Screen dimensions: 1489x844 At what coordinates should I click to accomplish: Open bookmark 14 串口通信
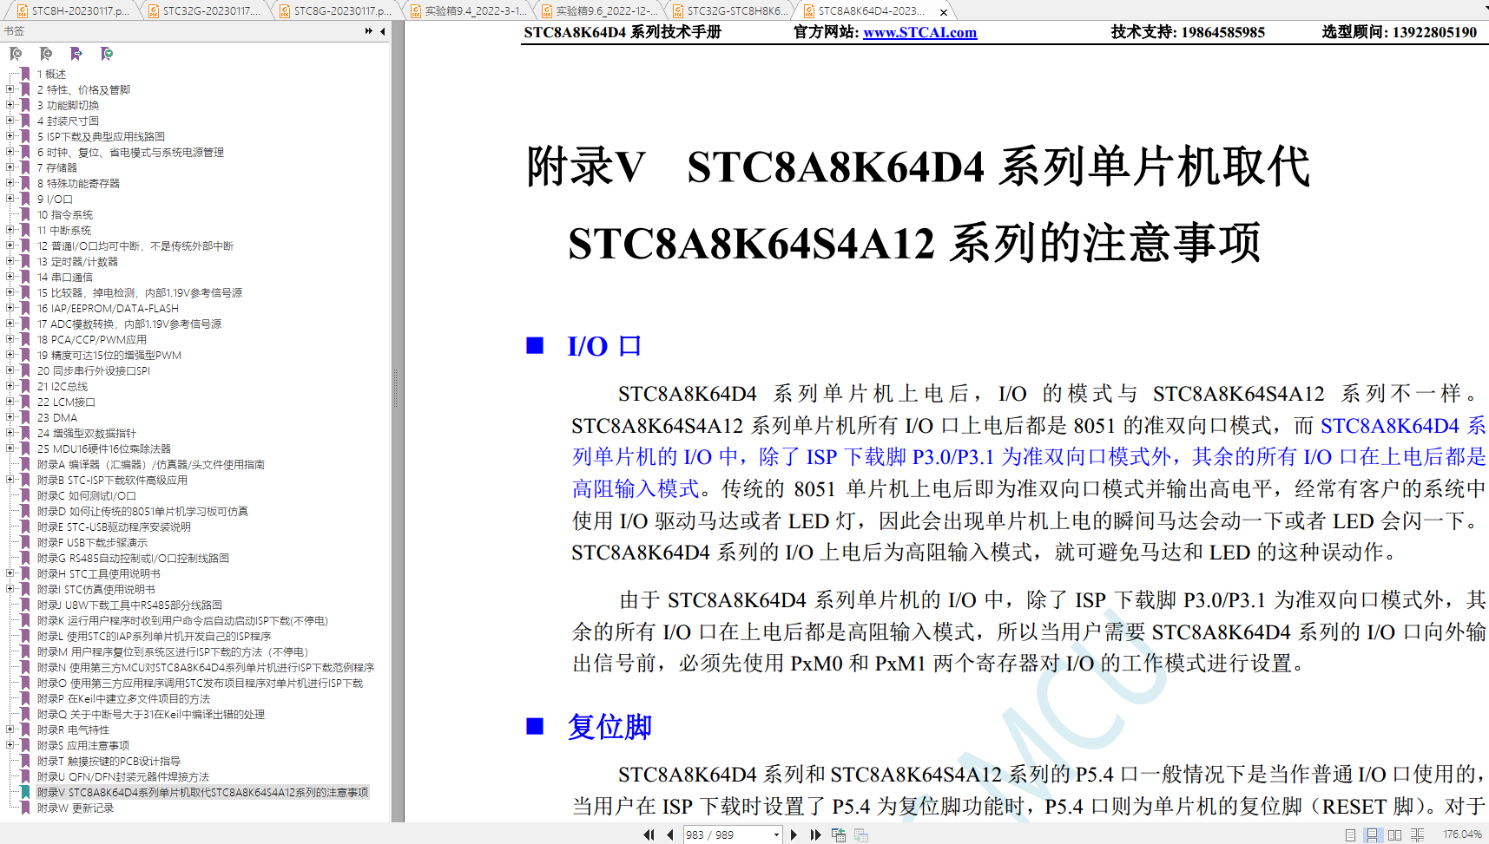click(x=64, y=277)
